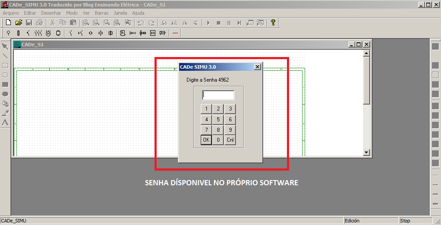Choose the hollow rectangle drawing tool
This screenshot has height=225, width=441.
(5, 66)
